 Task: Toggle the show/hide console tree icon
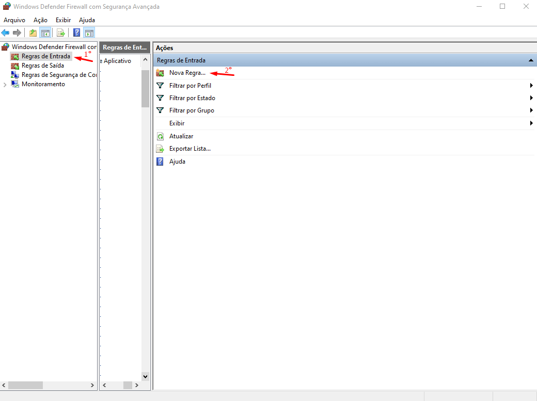45,33
